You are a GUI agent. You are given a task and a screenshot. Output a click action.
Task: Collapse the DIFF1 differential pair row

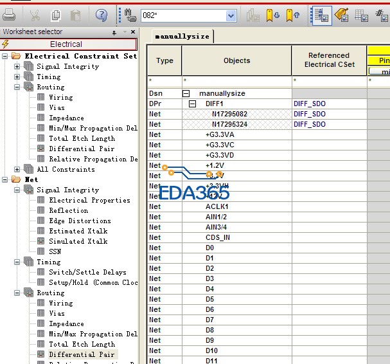click(x=191, y=104)
